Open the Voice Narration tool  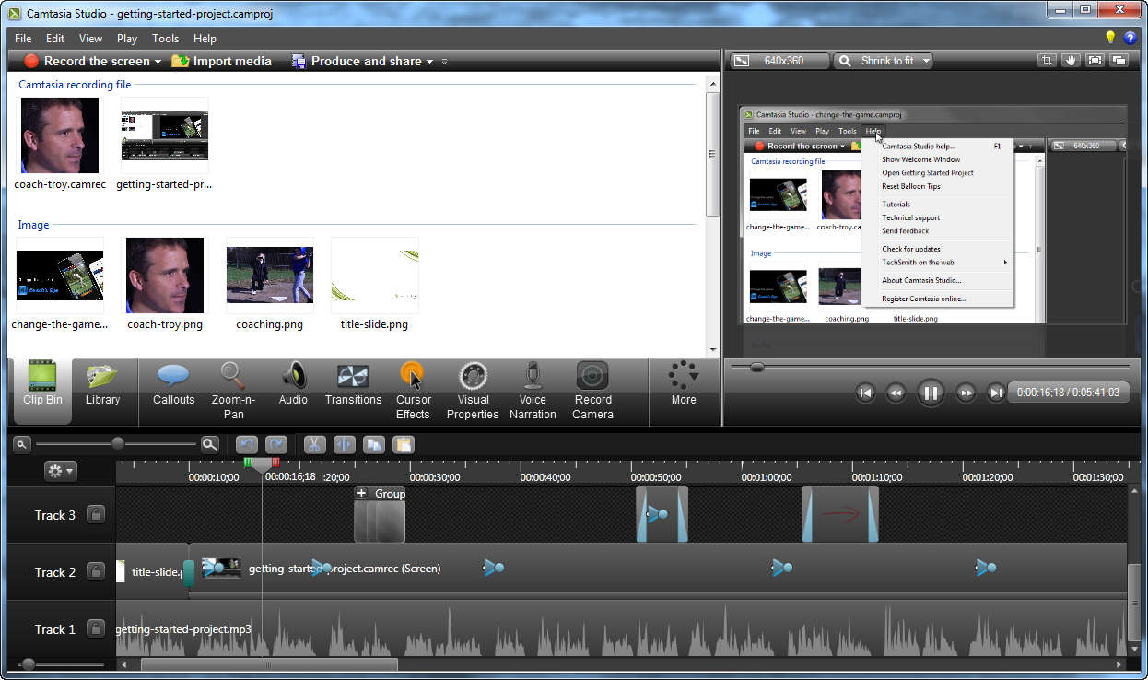(533, 389)
